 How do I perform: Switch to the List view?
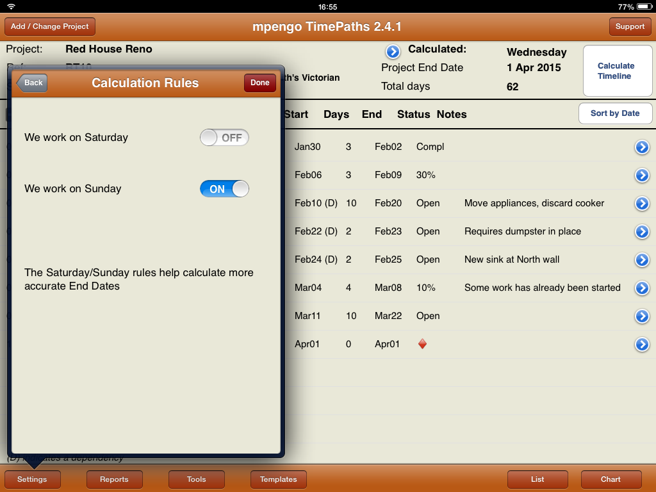(537, 479)
